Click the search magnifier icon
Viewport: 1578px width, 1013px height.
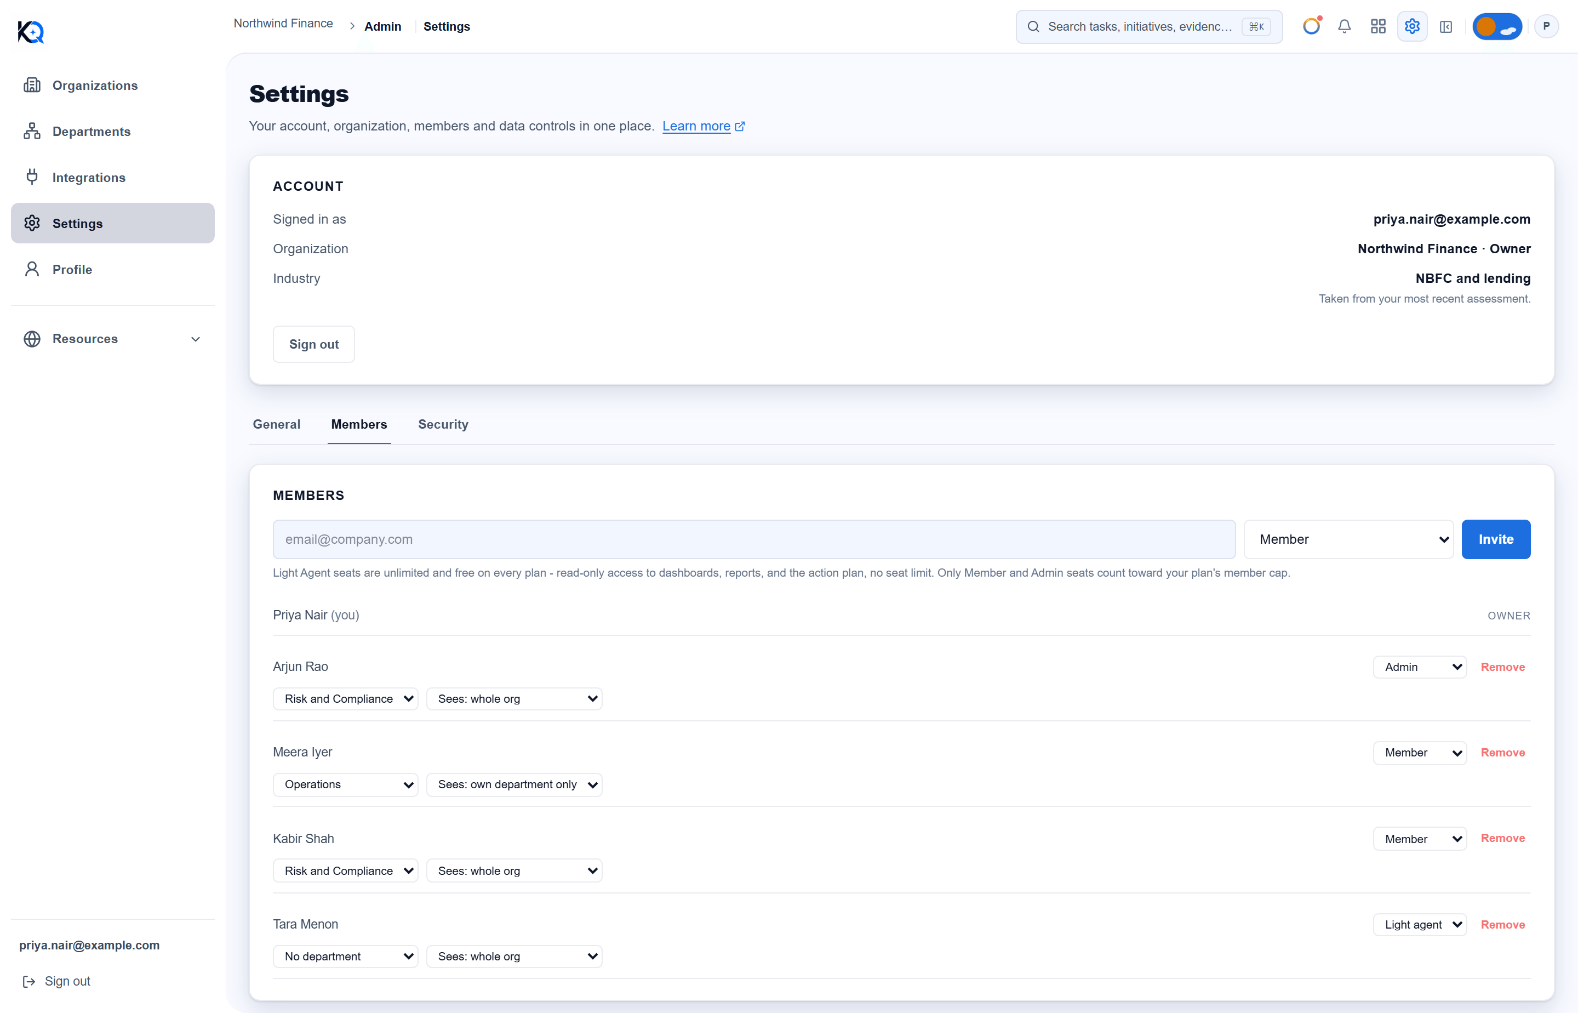1033,26
